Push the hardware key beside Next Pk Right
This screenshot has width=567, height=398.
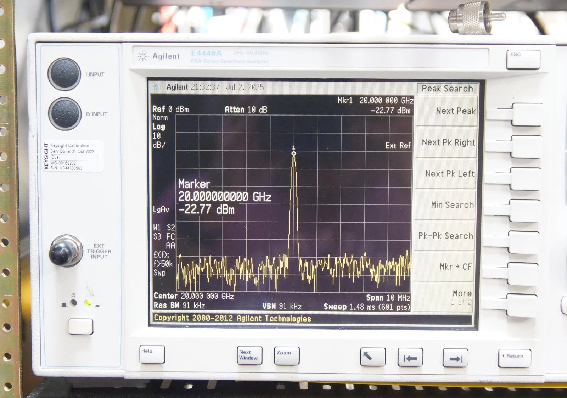pyautogui.click(x=526, y=147)
